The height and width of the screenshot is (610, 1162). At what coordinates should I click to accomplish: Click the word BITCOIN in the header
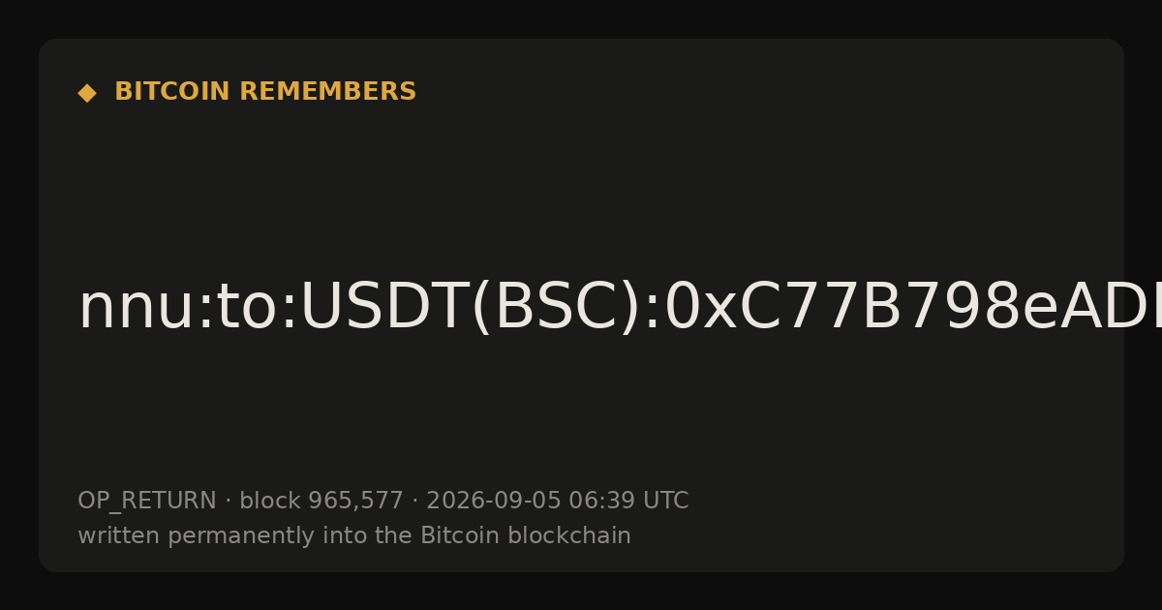pyautogui.click(x=173, y=92)
